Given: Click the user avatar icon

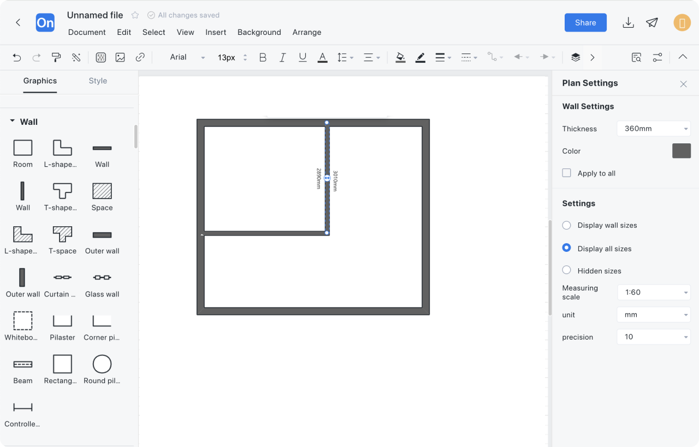Looking at the screenshot, I should 682,22.
